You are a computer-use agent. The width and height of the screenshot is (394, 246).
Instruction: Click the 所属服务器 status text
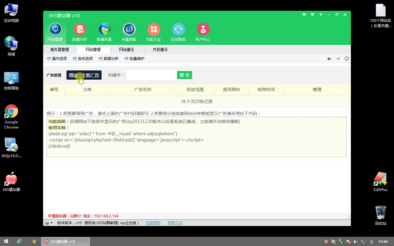pos(83,216)
